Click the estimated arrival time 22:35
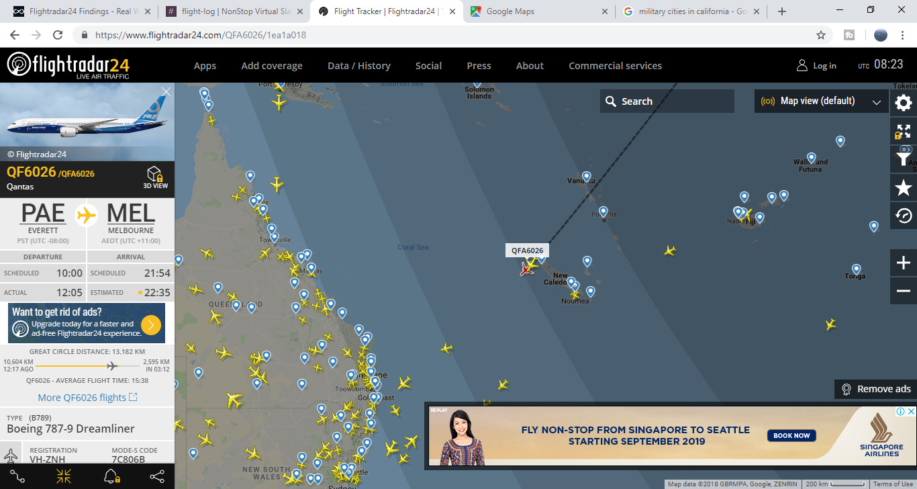The image size is (917, 489). coord(157,292)
